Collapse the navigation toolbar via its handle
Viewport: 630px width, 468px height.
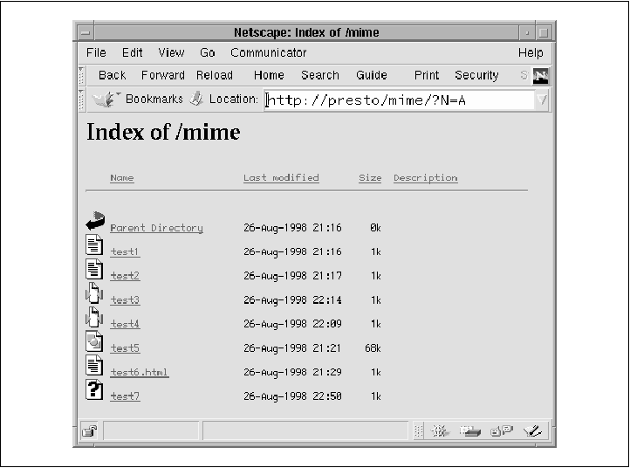pyautogui.click(x=82, y=76)
